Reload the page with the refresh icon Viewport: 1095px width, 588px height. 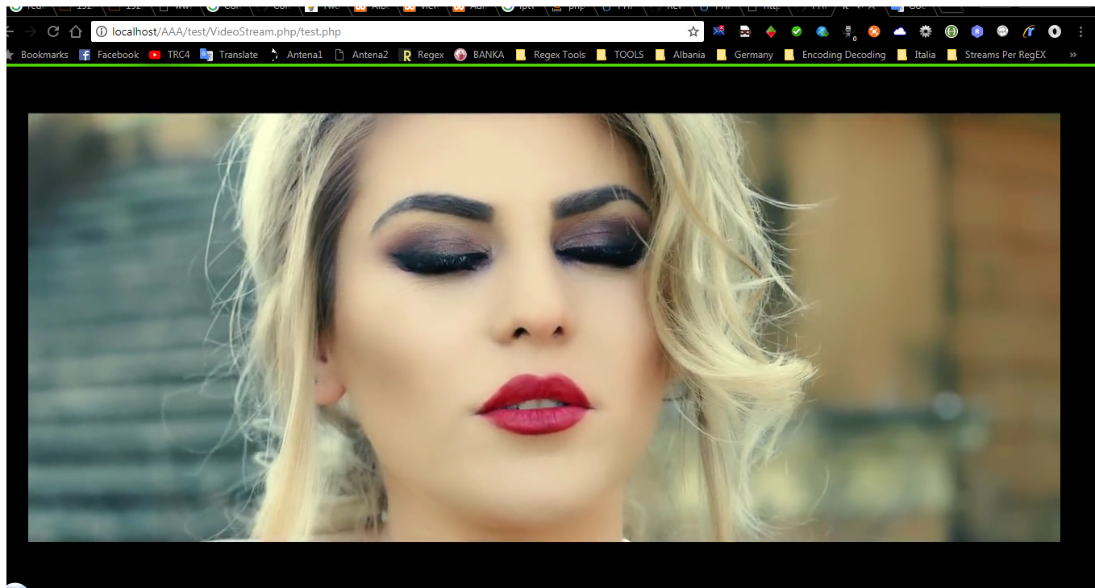tap(53, 31)
